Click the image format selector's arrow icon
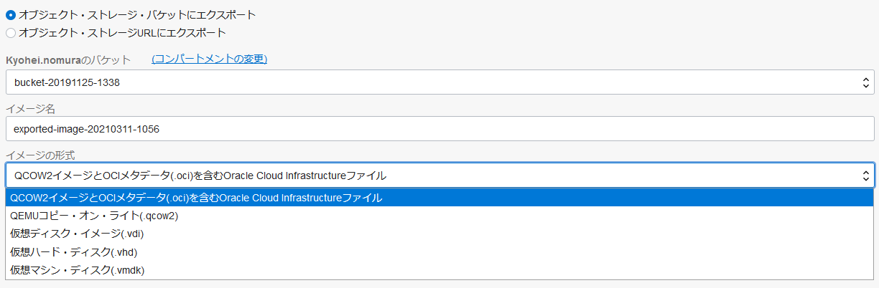 point(865,175)
